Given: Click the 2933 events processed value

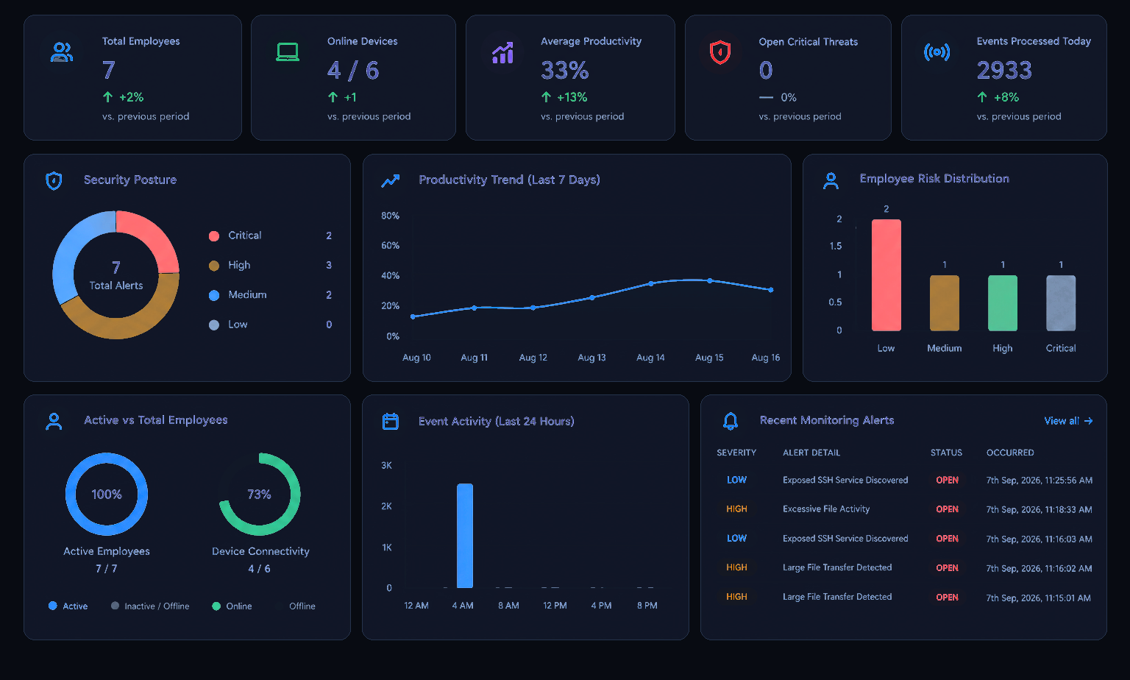Looking at the screenshot, I should pos(1004,71).
